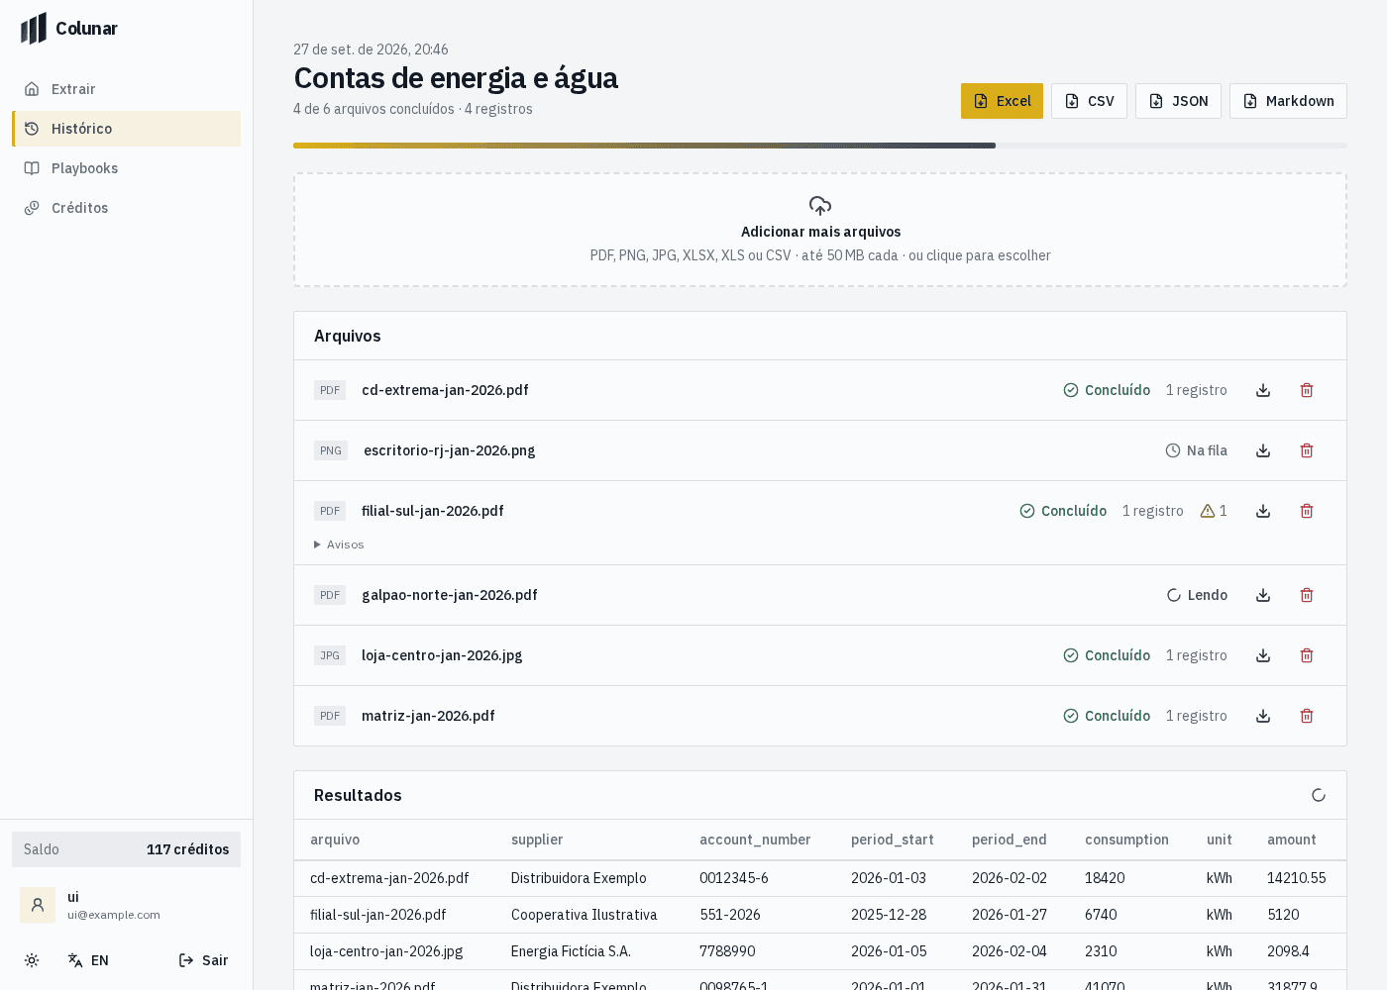The width and height of the screenshot is (1387, 990).
Task: Export results as Markdown
Action: click(1288, 101)
